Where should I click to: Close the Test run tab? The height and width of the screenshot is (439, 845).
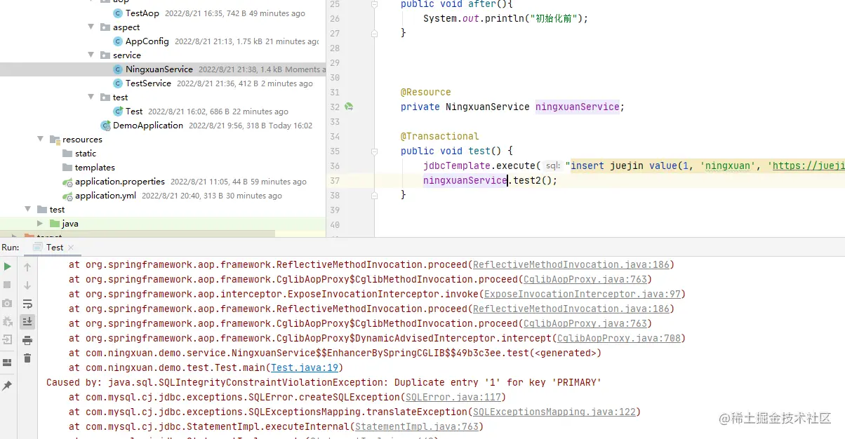[72, 248]
